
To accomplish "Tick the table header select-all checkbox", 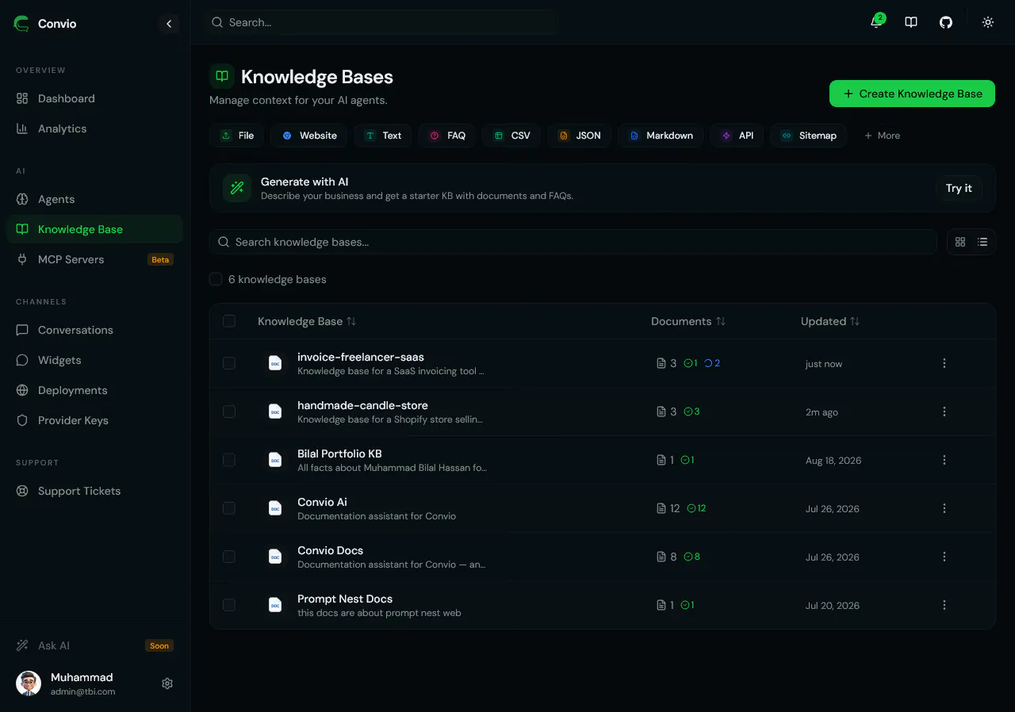I will tap(229, 321).
